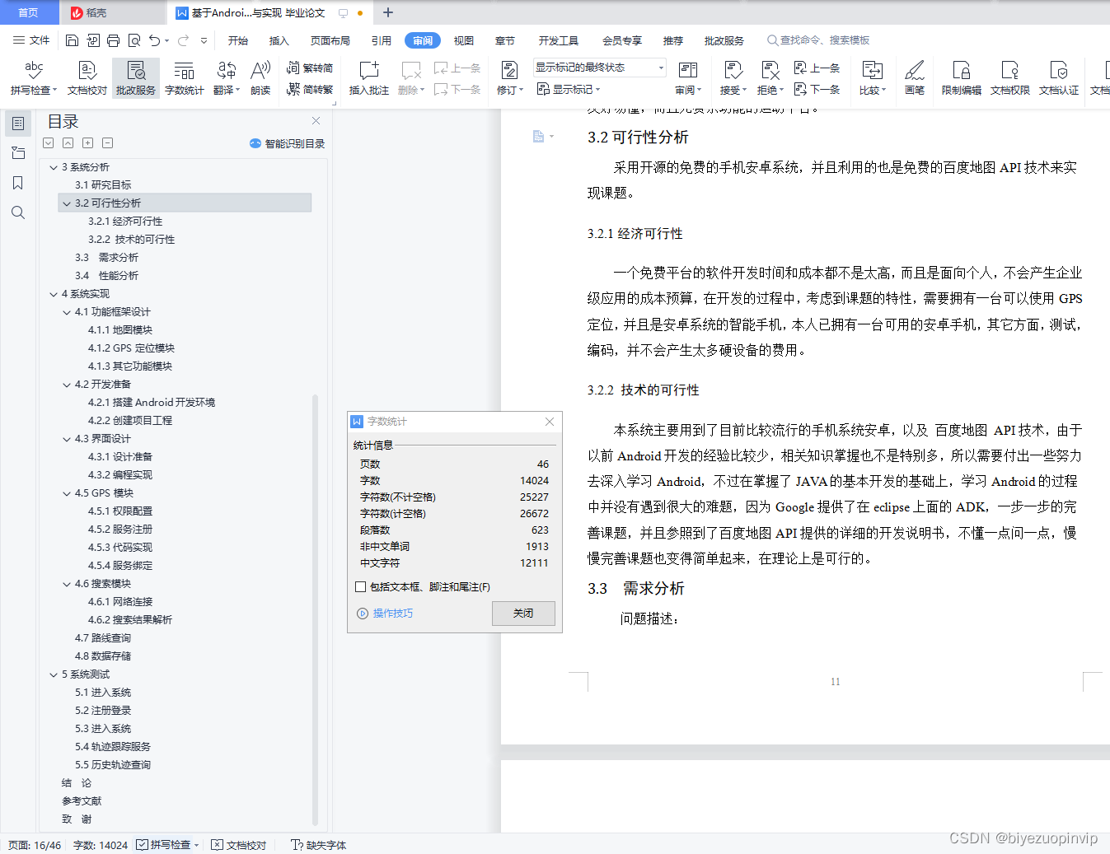
Task: Open the bookmark icon in left sidebar
Action: [18, 183]
